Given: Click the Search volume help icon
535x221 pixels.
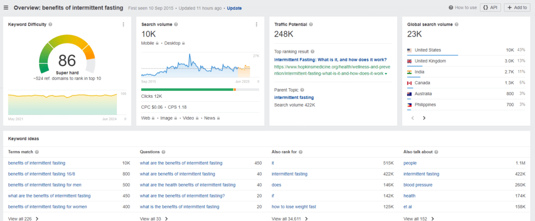Looking at the screenshot, I should [176, 25].
